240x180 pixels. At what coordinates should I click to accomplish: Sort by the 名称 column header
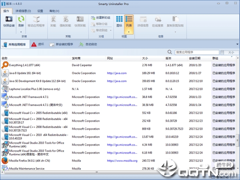pyautogui.click(x=36, y=58)
